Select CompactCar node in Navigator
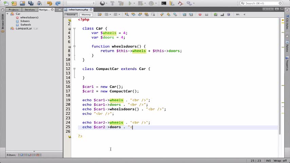The width and height of the screenshot is (290, 163). point(24,29)
